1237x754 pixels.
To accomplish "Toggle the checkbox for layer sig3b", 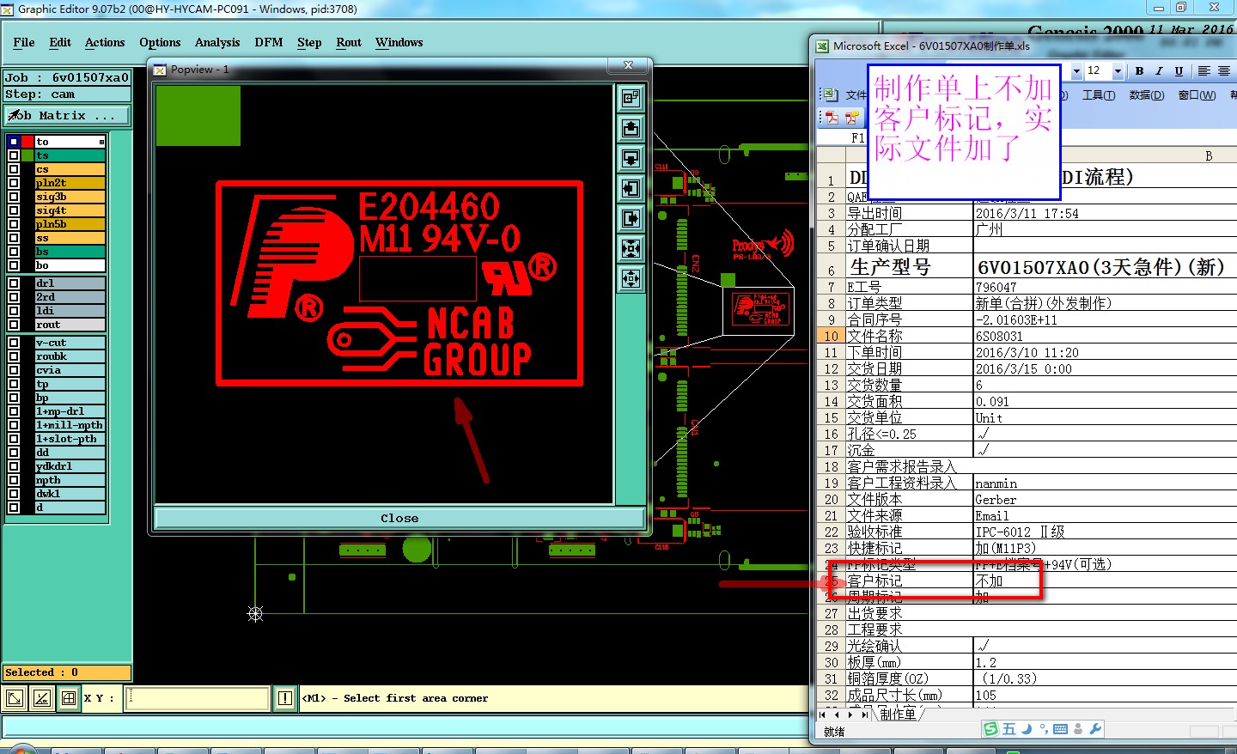I will (14, 197).
